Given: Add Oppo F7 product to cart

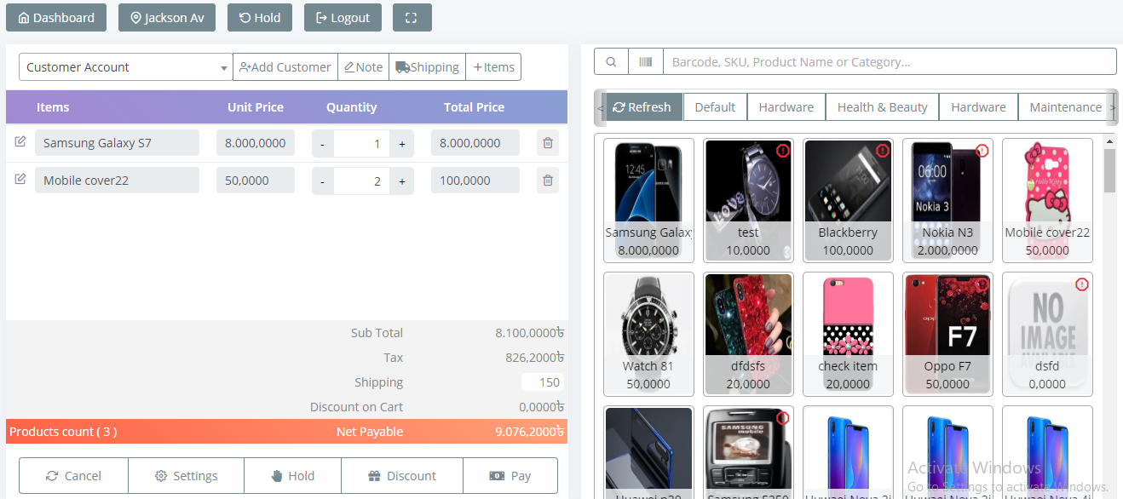Looking at the screenshot, I should tap(947, 334).
